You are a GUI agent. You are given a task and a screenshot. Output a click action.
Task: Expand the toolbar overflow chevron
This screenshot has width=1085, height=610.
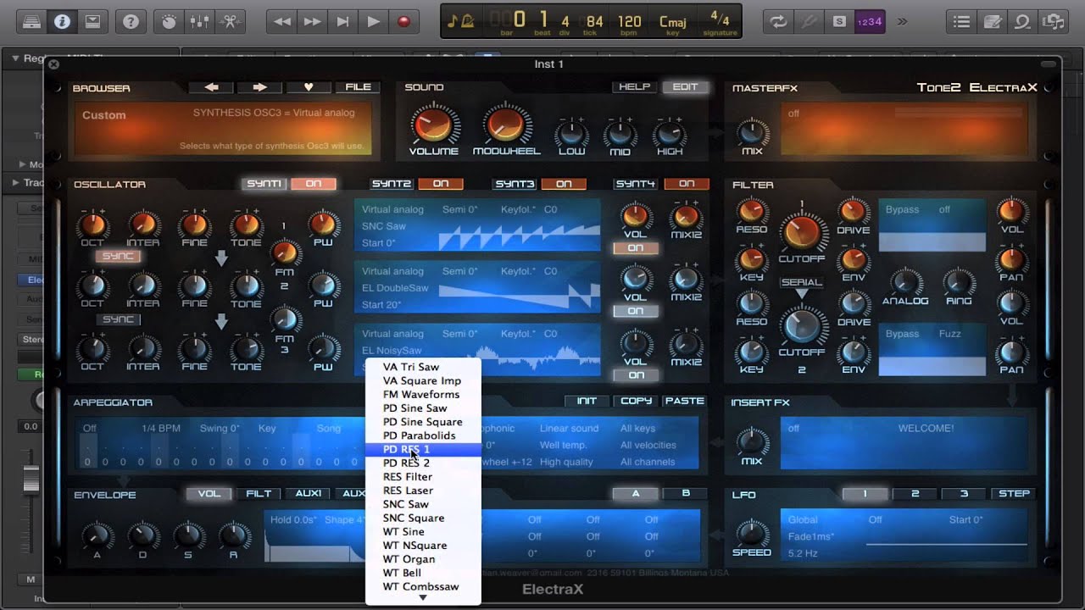902,22
